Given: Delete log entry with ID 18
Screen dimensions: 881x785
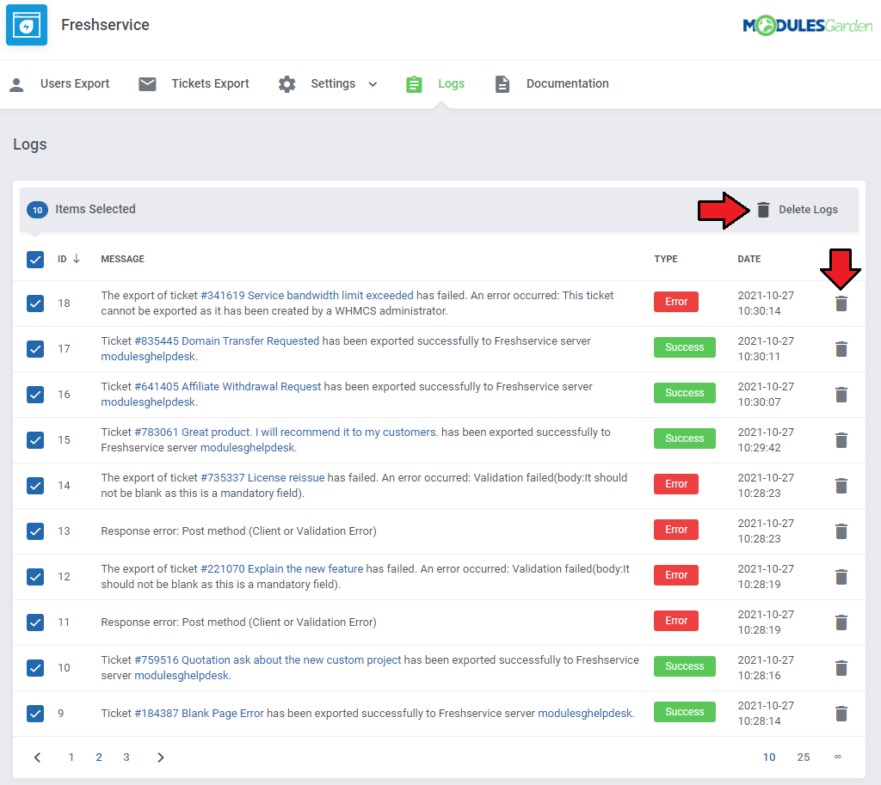Looking at the screenshot, I should click(x=841, y=304).
